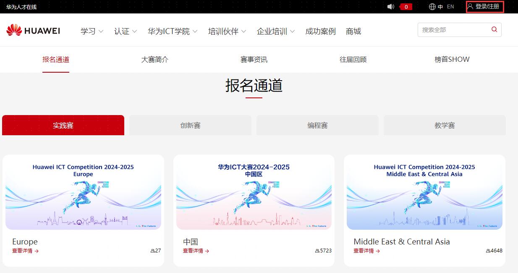Switch language to 中

440,7
